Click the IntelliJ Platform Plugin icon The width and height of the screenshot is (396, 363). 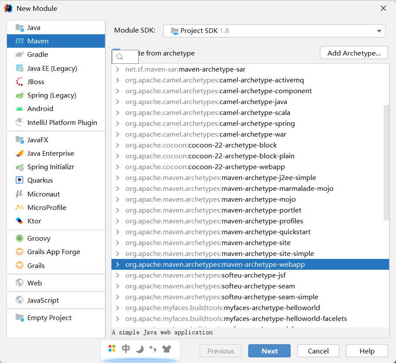pyautogui.click(x=20, y=122)
